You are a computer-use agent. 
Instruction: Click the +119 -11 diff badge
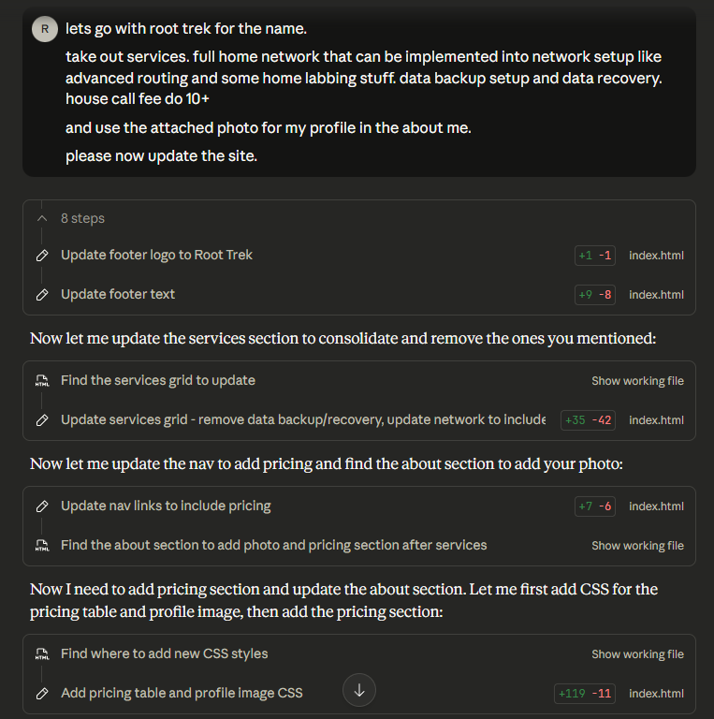pyautogui.click(x=585, y=694)
